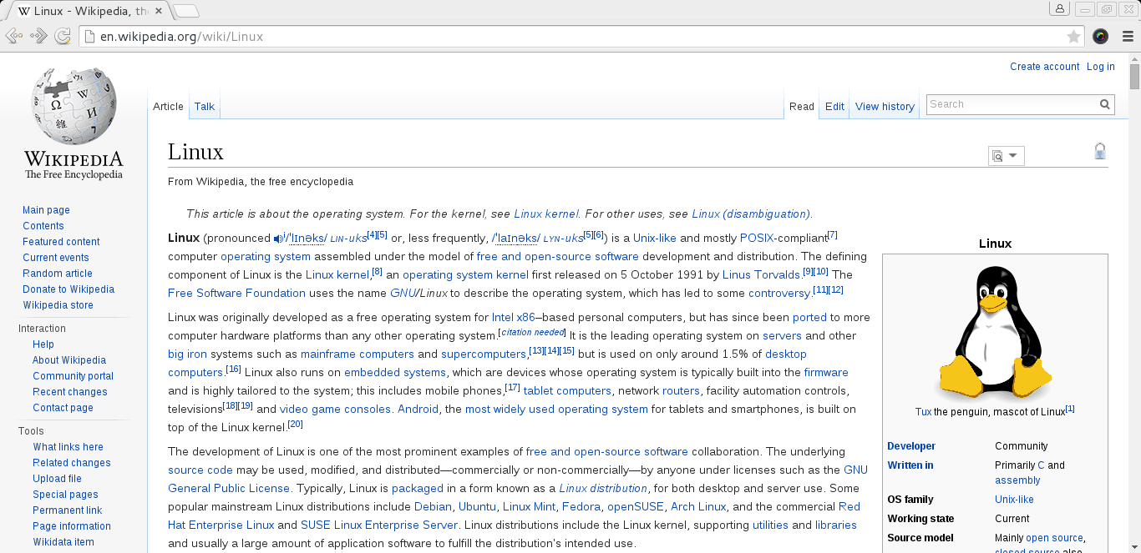Click the Wikipedia search magnifier icon
This screenshot has height=553, width=1141.
tap(1105, 104)
